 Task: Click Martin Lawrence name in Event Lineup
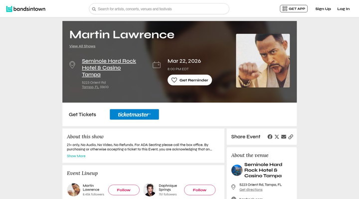[91, 188]
